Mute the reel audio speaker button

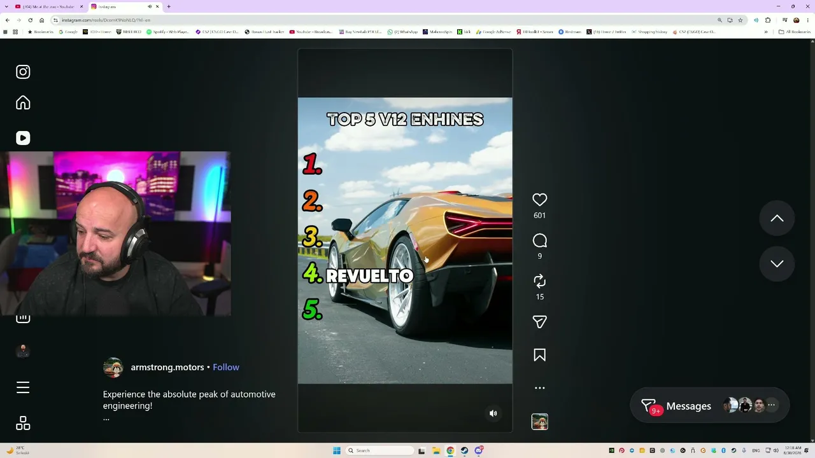[x=493, y=413]
